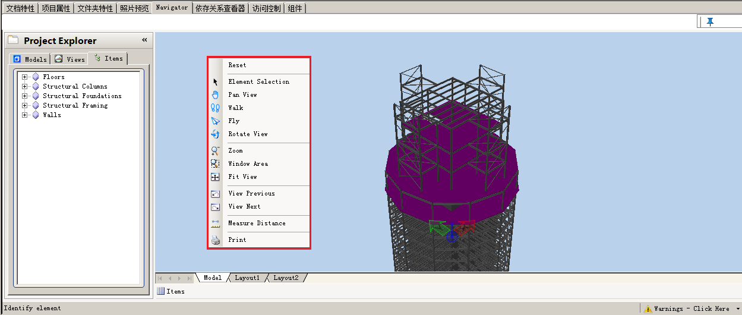Switch to the Layout1 sheet tab

click(247, 278)
